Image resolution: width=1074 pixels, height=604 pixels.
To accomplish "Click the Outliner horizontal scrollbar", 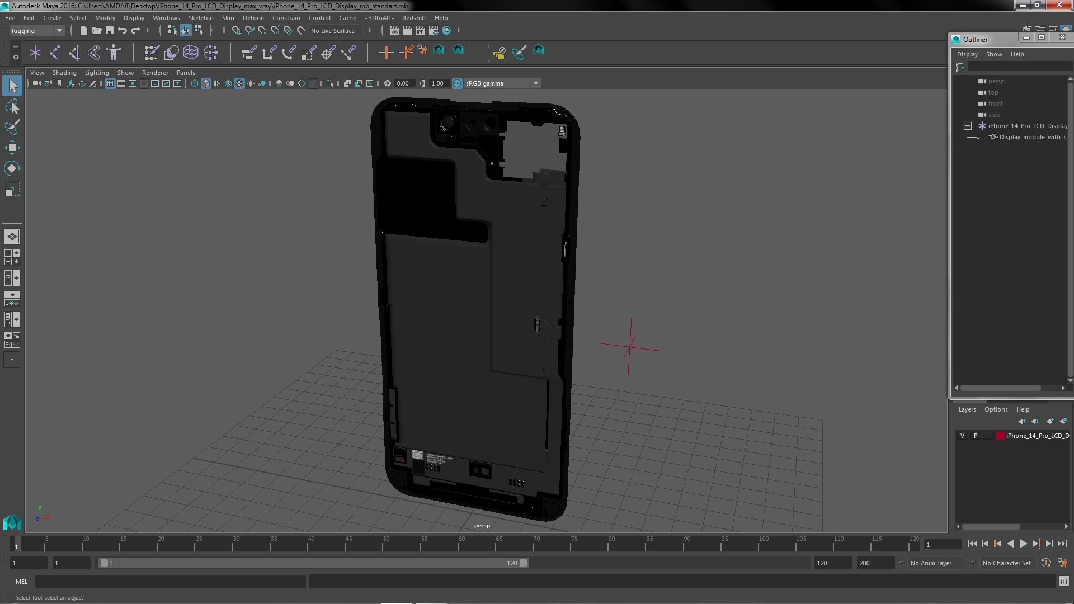I will [1000, 388].
